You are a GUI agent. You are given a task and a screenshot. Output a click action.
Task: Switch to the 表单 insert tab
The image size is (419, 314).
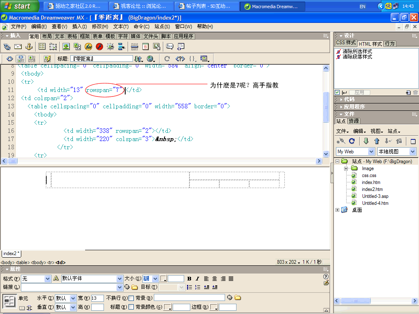(x=97, y=36)
